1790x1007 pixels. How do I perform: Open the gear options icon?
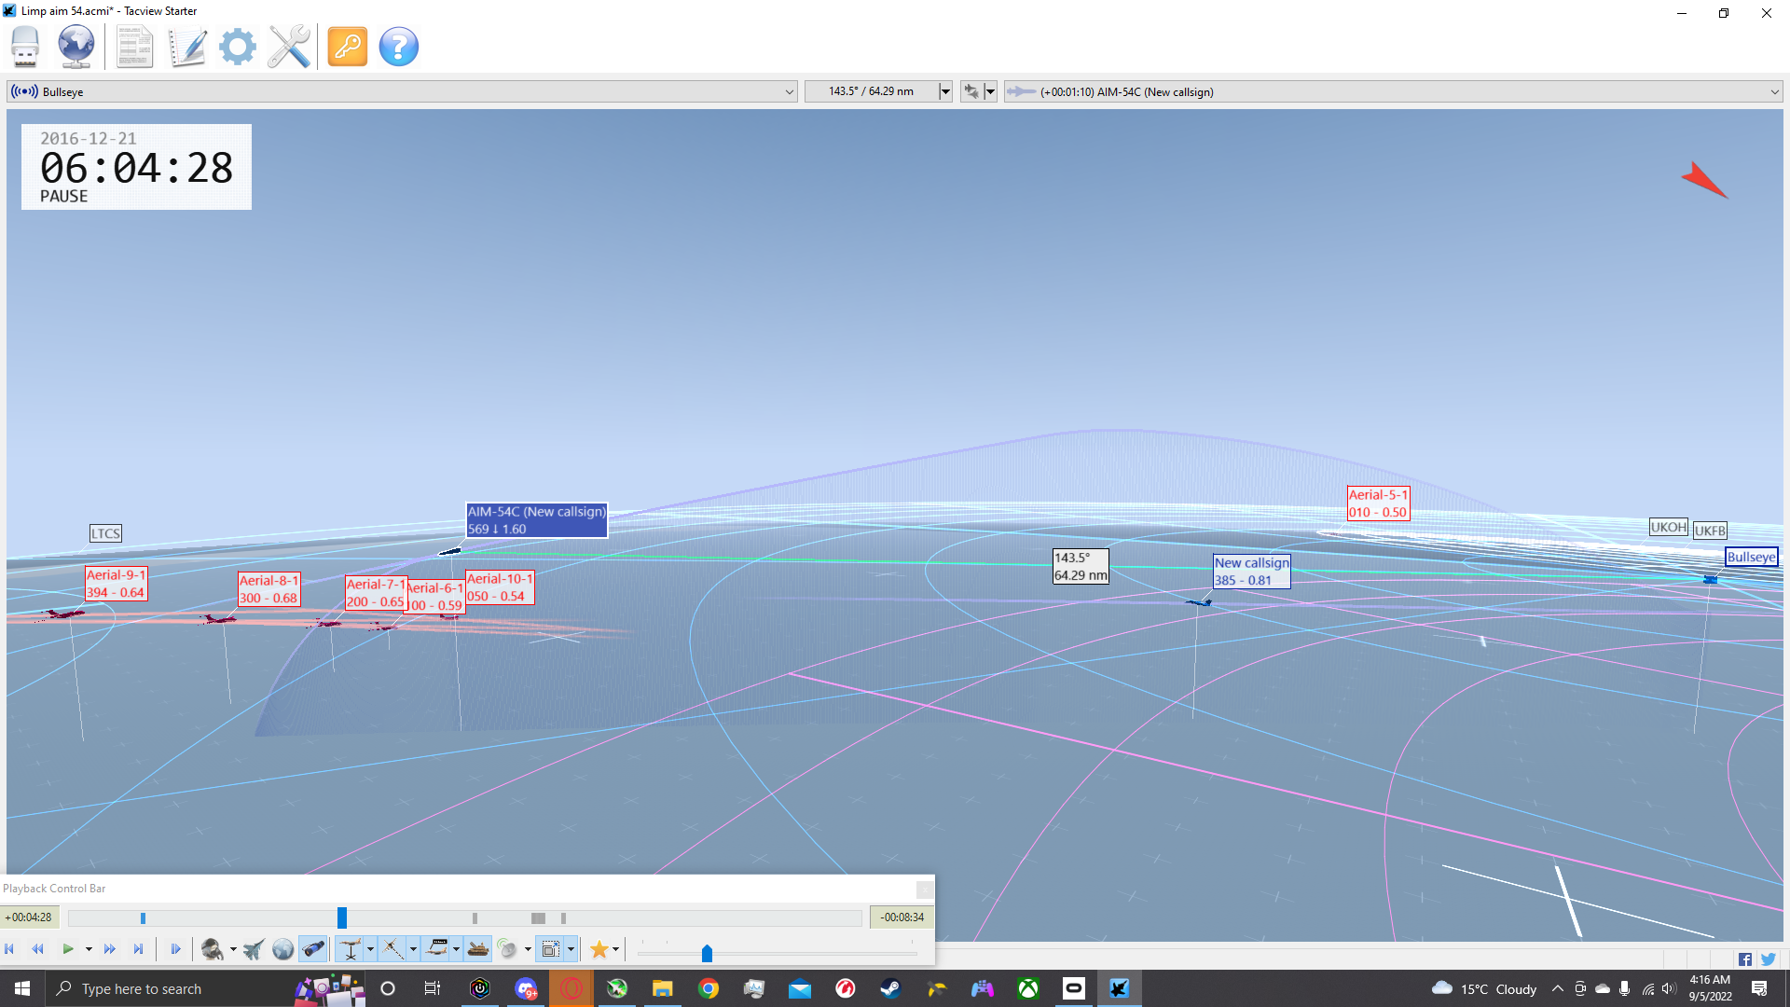coord(238,47)
